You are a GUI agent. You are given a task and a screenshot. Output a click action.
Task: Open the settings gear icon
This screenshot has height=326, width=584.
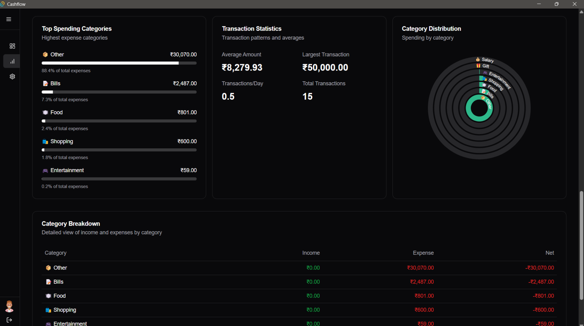pyautogui.click(x=12, y=77)
